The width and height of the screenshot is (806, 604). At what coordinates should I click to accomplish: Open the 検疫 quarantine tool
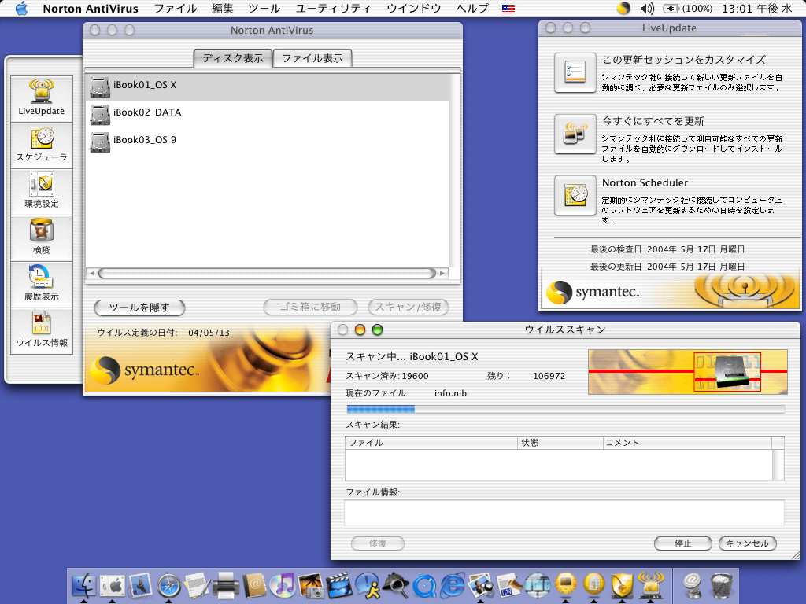pos(42,238)
